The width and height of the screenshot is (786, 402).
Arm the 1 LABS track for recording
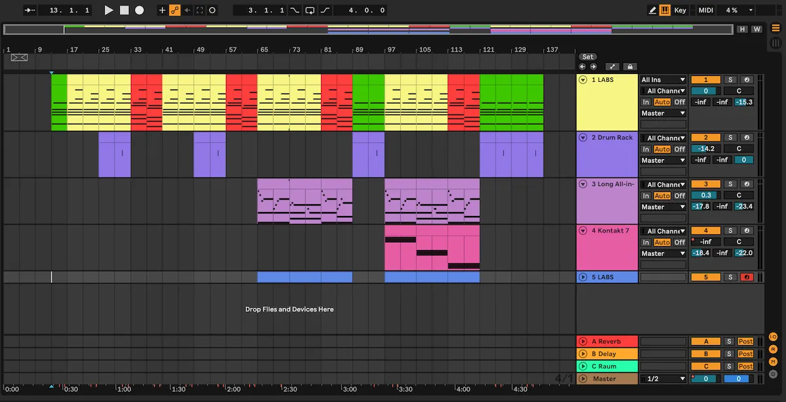[x=747, y=80]
